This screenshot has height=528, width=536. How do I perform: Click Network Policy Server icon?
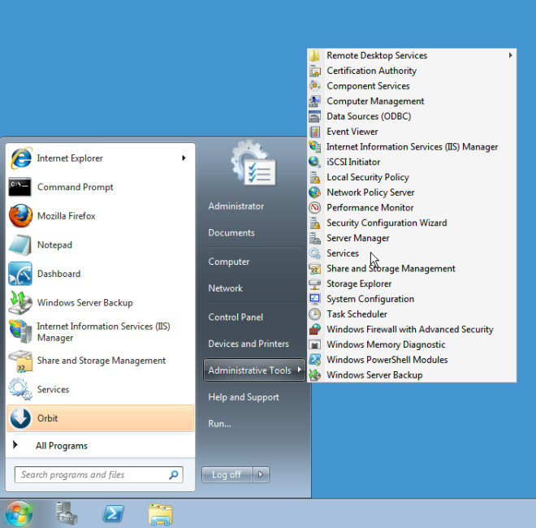click(x=314, y=193)
